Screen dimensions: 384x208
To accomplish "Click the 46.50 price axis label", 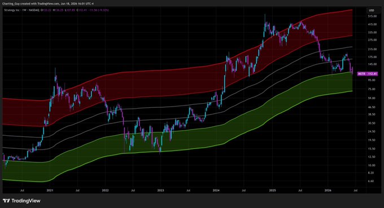I will (x=371, y=107).
